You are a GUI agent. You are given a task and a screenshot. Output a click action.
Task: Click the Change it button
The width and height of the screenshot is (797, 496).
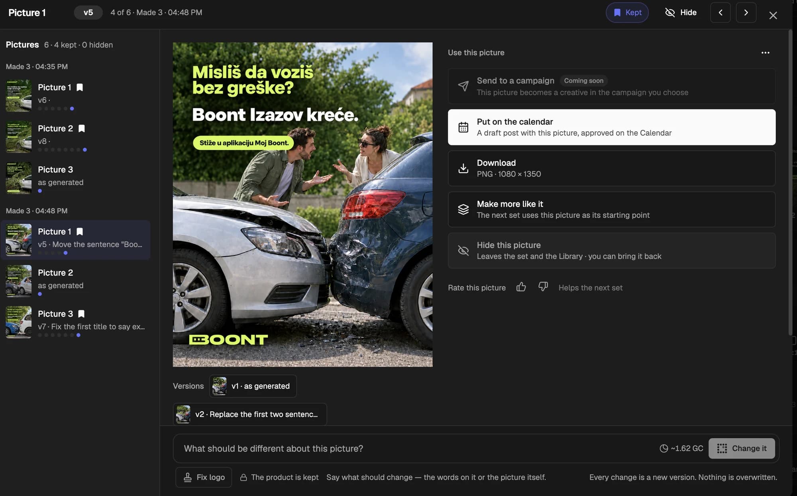[x=742, y=448]
